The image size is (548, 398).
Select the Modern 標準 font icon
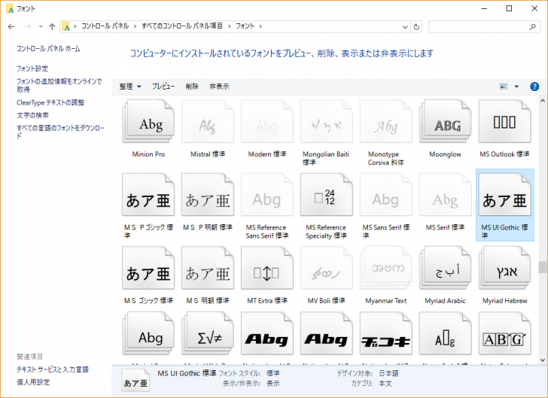click(267, 121)
